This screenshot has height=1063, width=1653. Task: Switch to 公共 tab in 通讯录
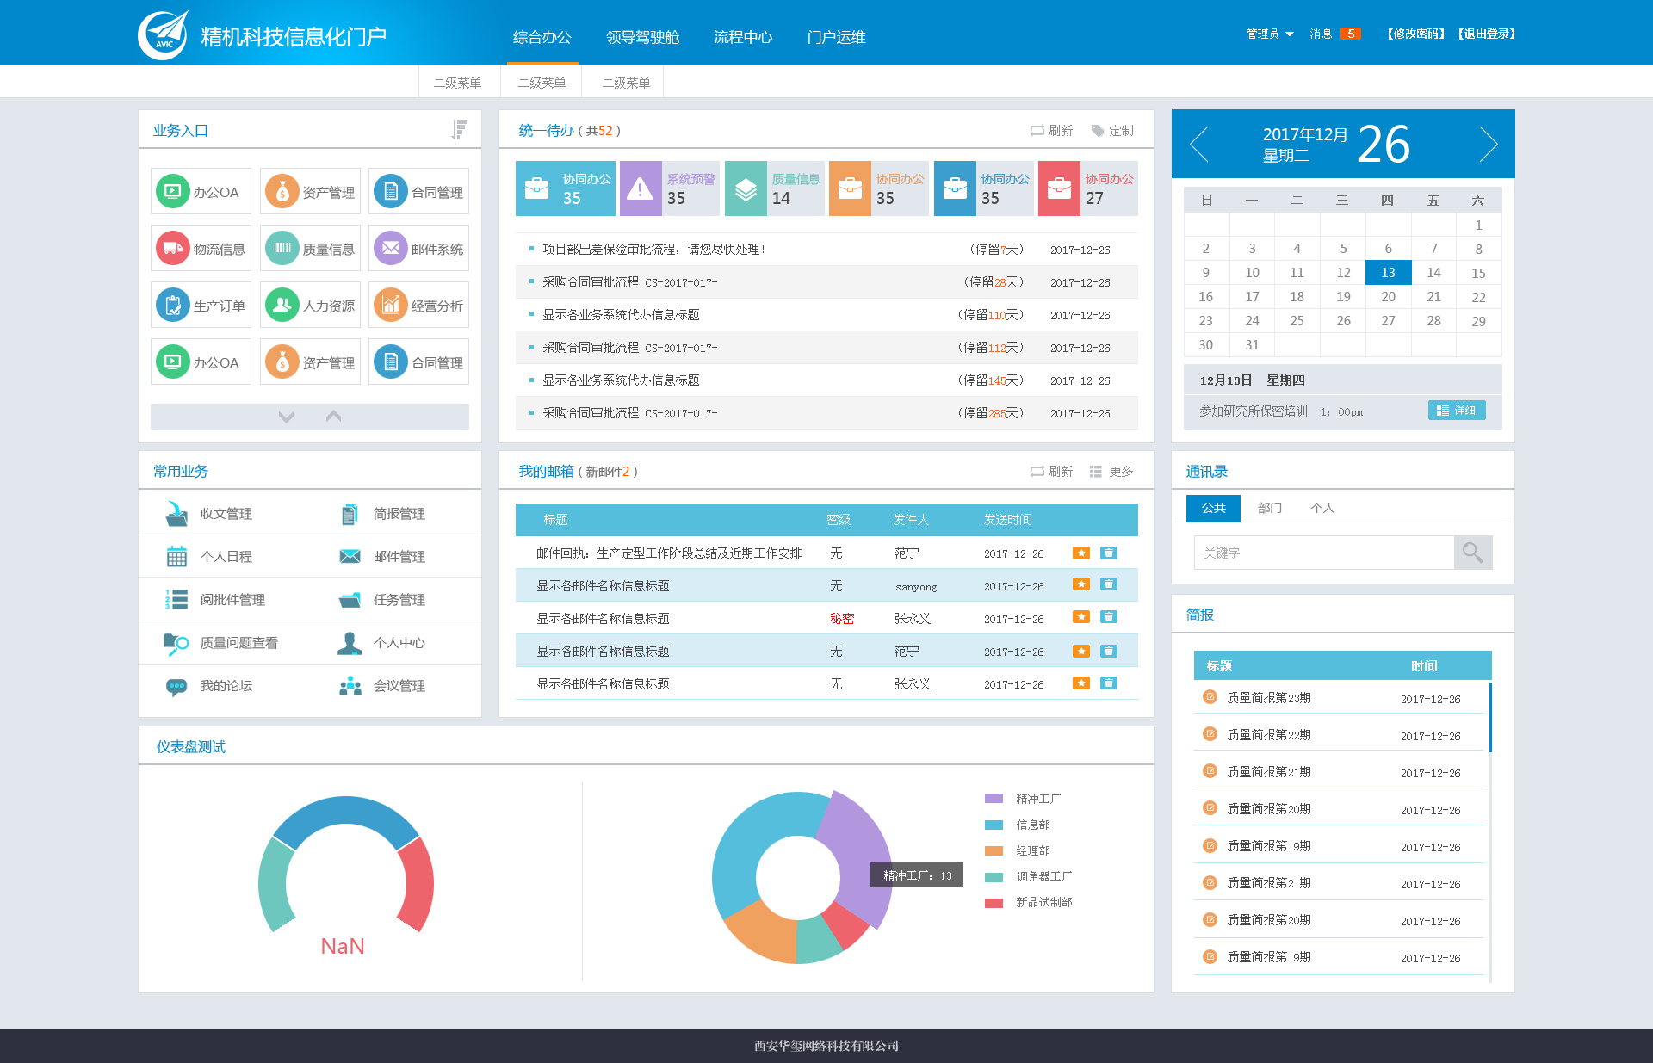(x=1214, y=508)
